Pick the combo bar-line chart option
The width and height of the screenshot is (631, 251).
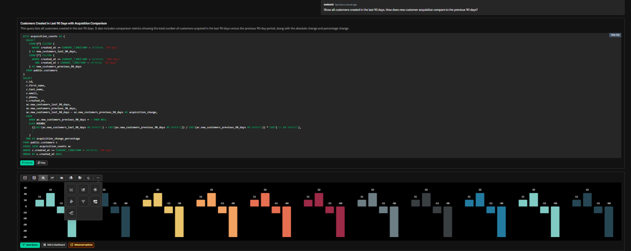pyautogui.click(x=83, y=189)
